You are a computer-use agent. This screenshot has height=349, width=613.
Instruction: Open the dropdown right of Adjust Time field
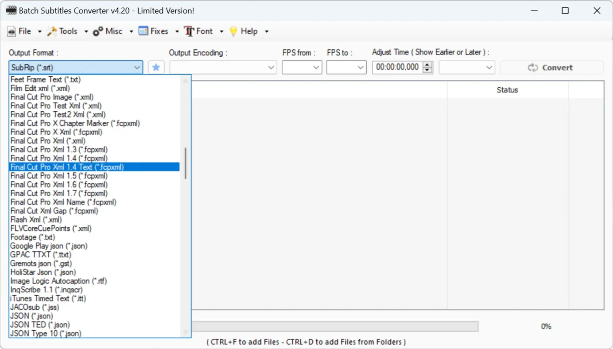[467, 68]
